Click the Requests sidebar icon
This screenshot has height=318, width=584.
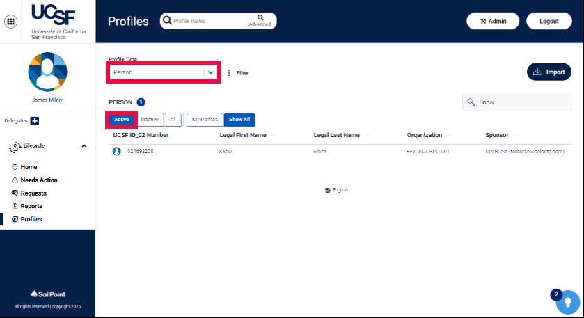coord(15,193)
